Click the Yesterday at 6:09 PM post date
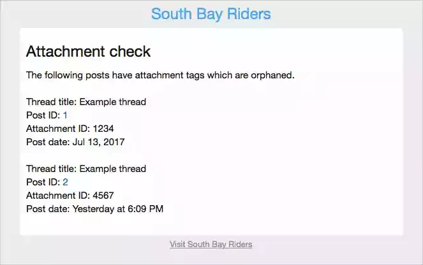 point(118,209)
